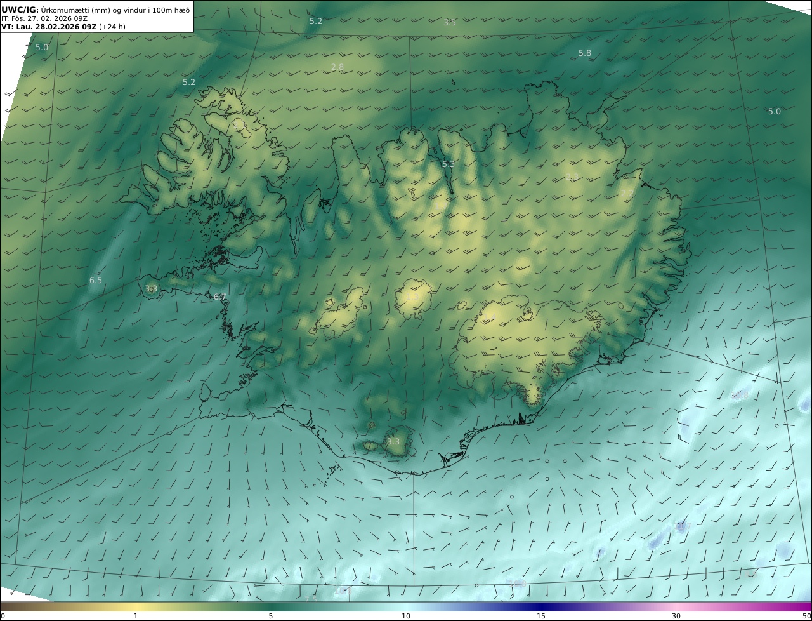Screen dimensions: 812x621
Task: Click the 2.8 value label north of Iceland
Action: pos(337,67)
